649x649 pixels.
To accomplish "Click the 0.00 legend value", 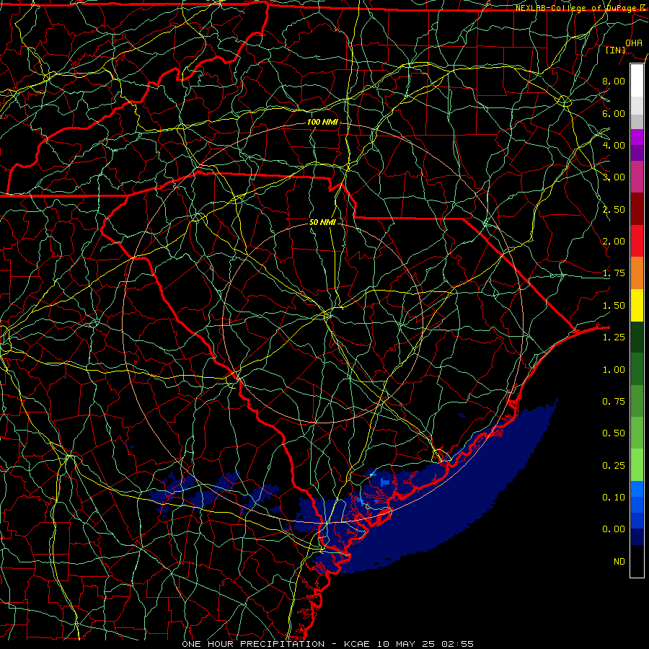I will (614, 529).
